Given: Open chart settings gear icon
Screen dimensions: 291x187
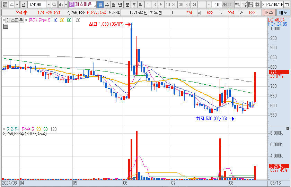Looking at the screenshot, I should tap(257, 5).
